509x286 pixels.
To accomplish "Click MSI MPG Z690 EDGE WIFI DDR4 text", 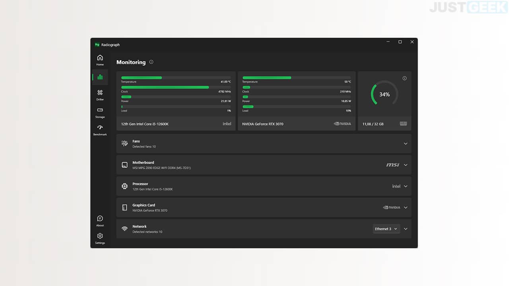I will pyautogui.click(x=161, y=168).
